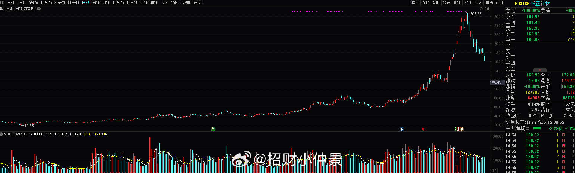Select the 5秒 period tab
The image size is (575, 173).
click(164, 3)
